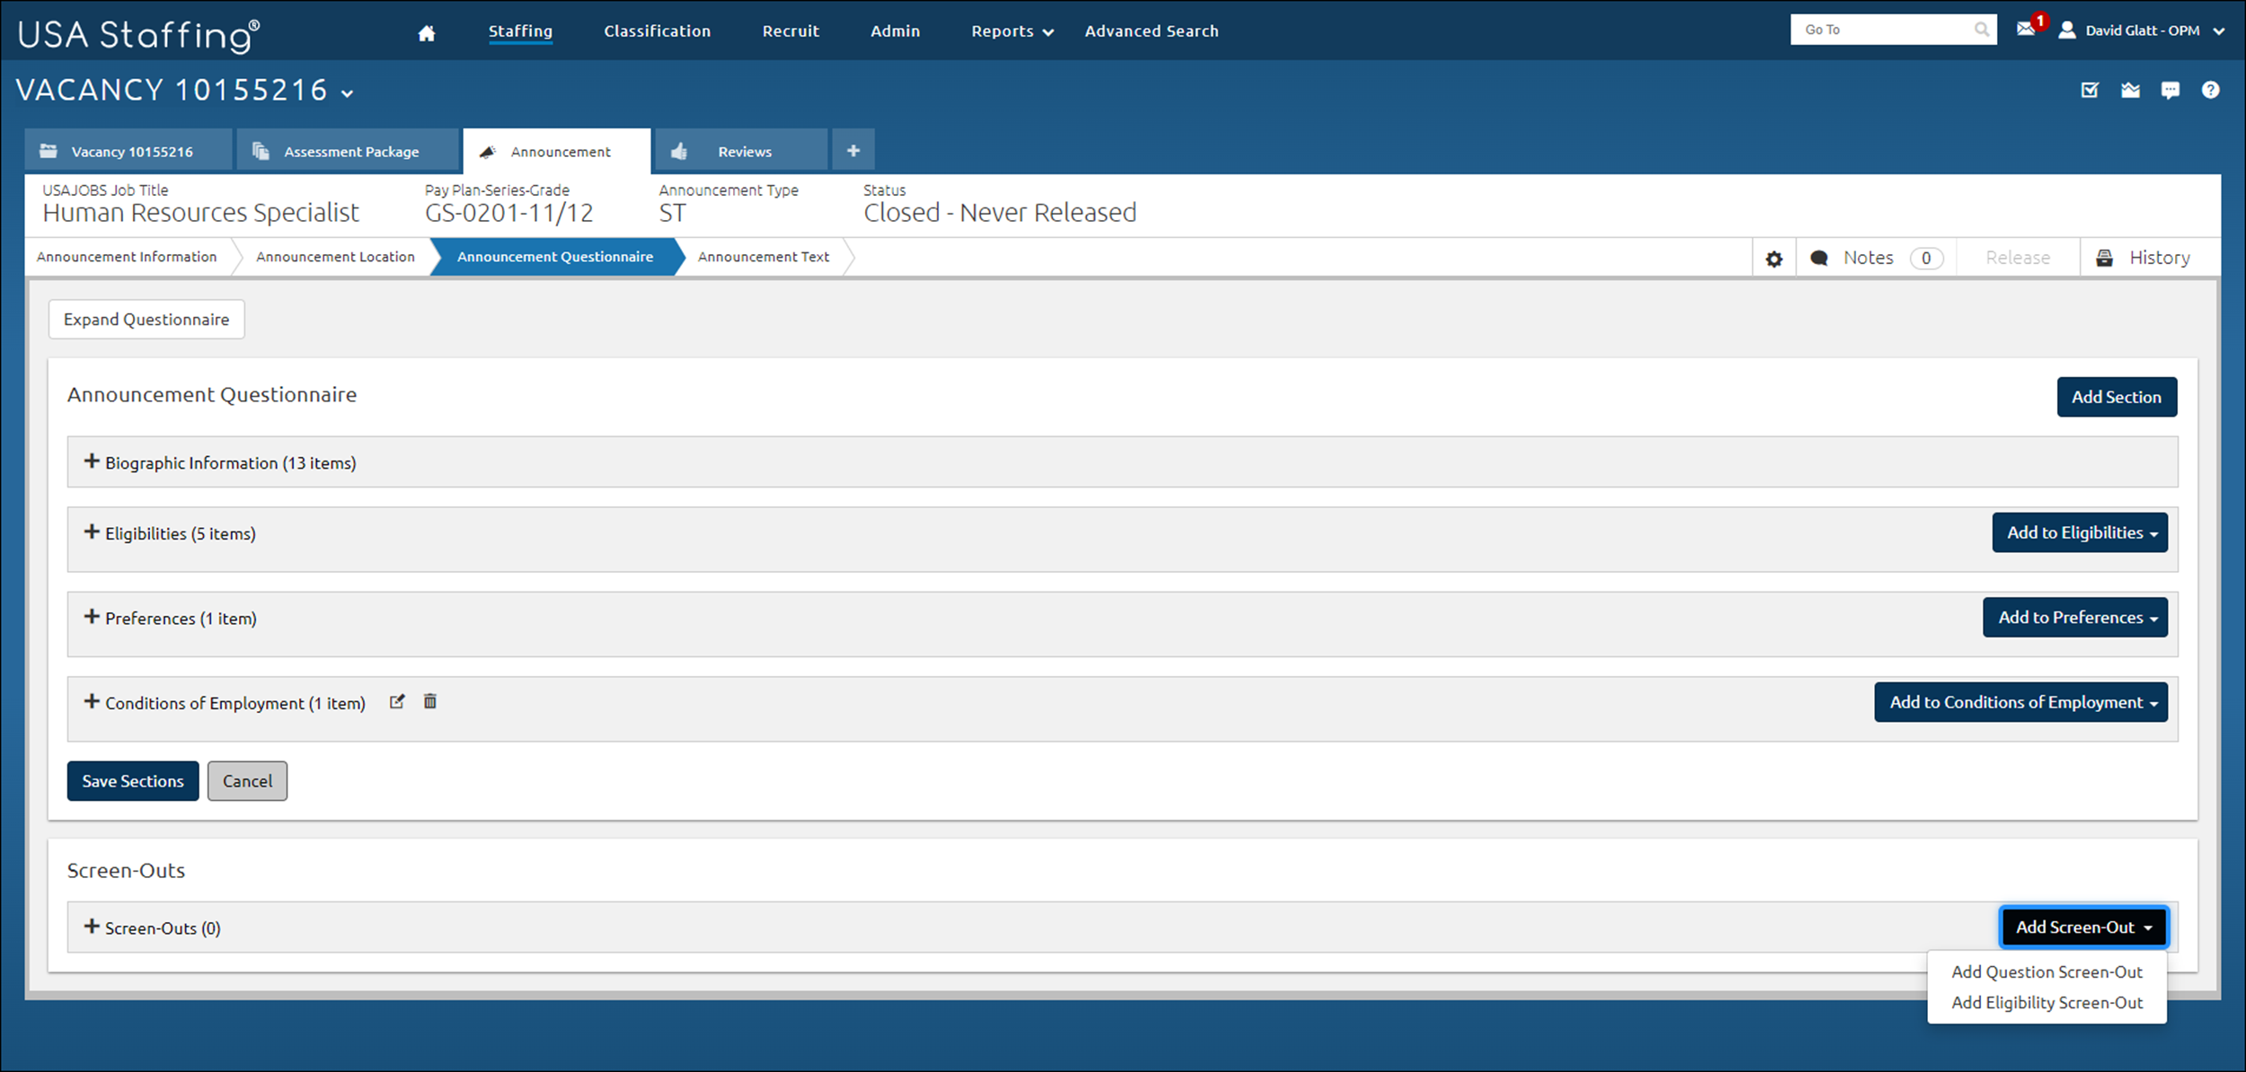The height and width of the screenshot is (1072, 2246).
Task: Open Add to Preferences dropdown
Action: pos(2075,618)
